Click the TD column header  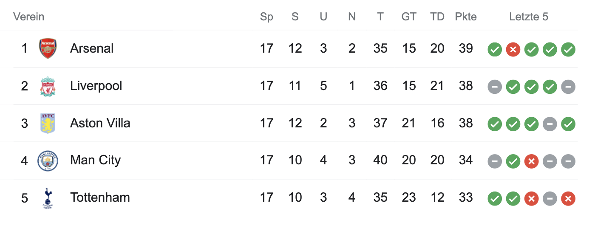[x=437, y=17]
